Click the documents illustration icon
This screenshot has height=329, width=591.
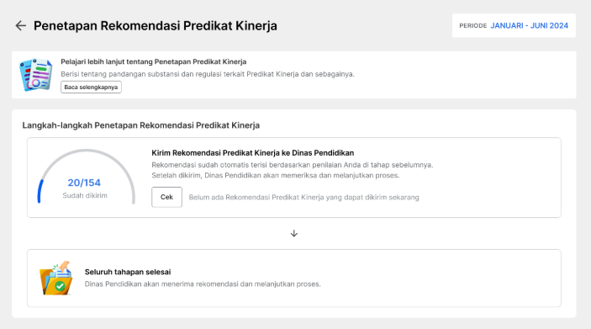(36, 75)
